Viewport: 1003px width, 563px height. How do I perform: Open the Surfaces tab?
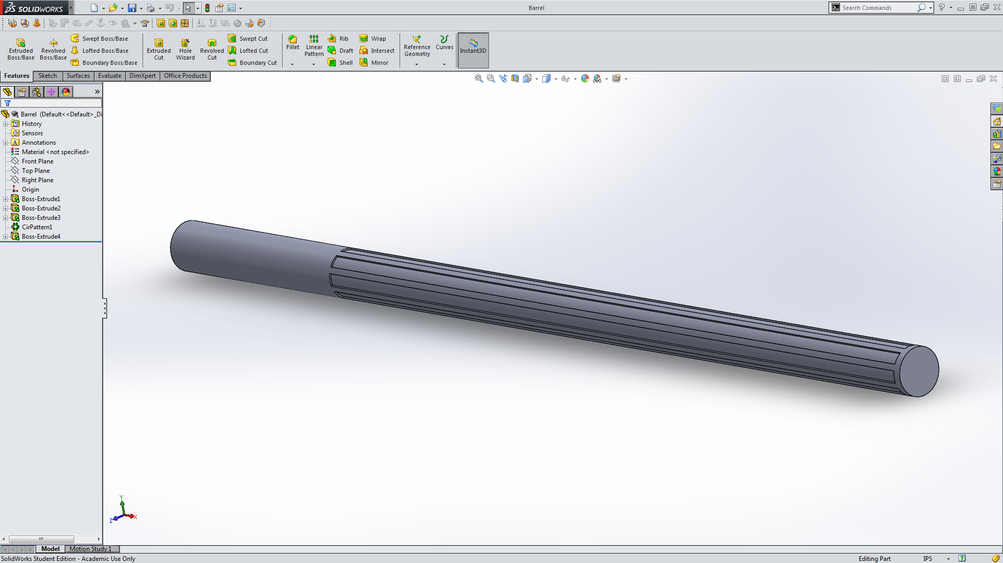(x=78, y=76)
